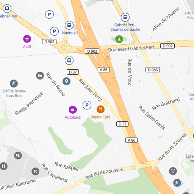Click the hotel bed icon near Rue de Rome
The image size is (194, 194).
point(40,76)
